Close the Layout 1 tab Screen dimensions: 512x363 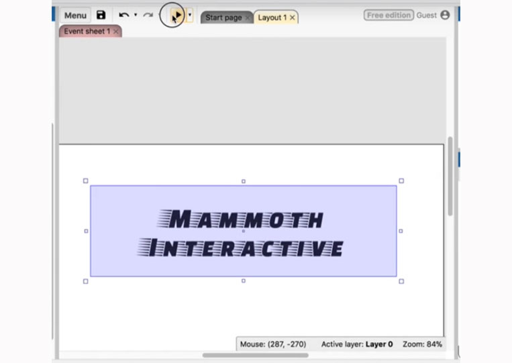(293, 17)
